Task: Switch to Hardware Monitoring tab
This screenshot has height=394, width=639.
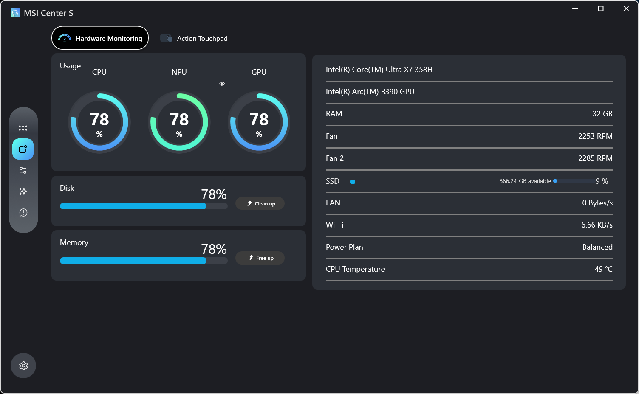Action: (100, 38)
